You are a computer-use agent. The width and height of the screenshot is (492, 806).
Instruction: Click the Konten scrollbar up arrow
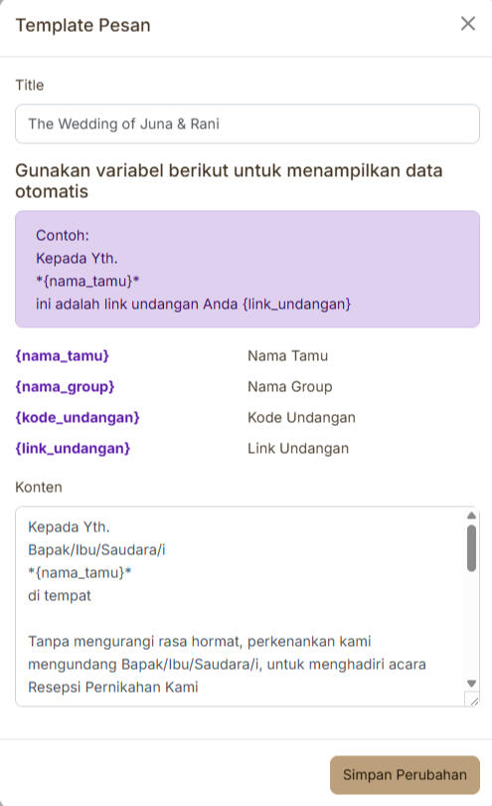click(471, 515)
